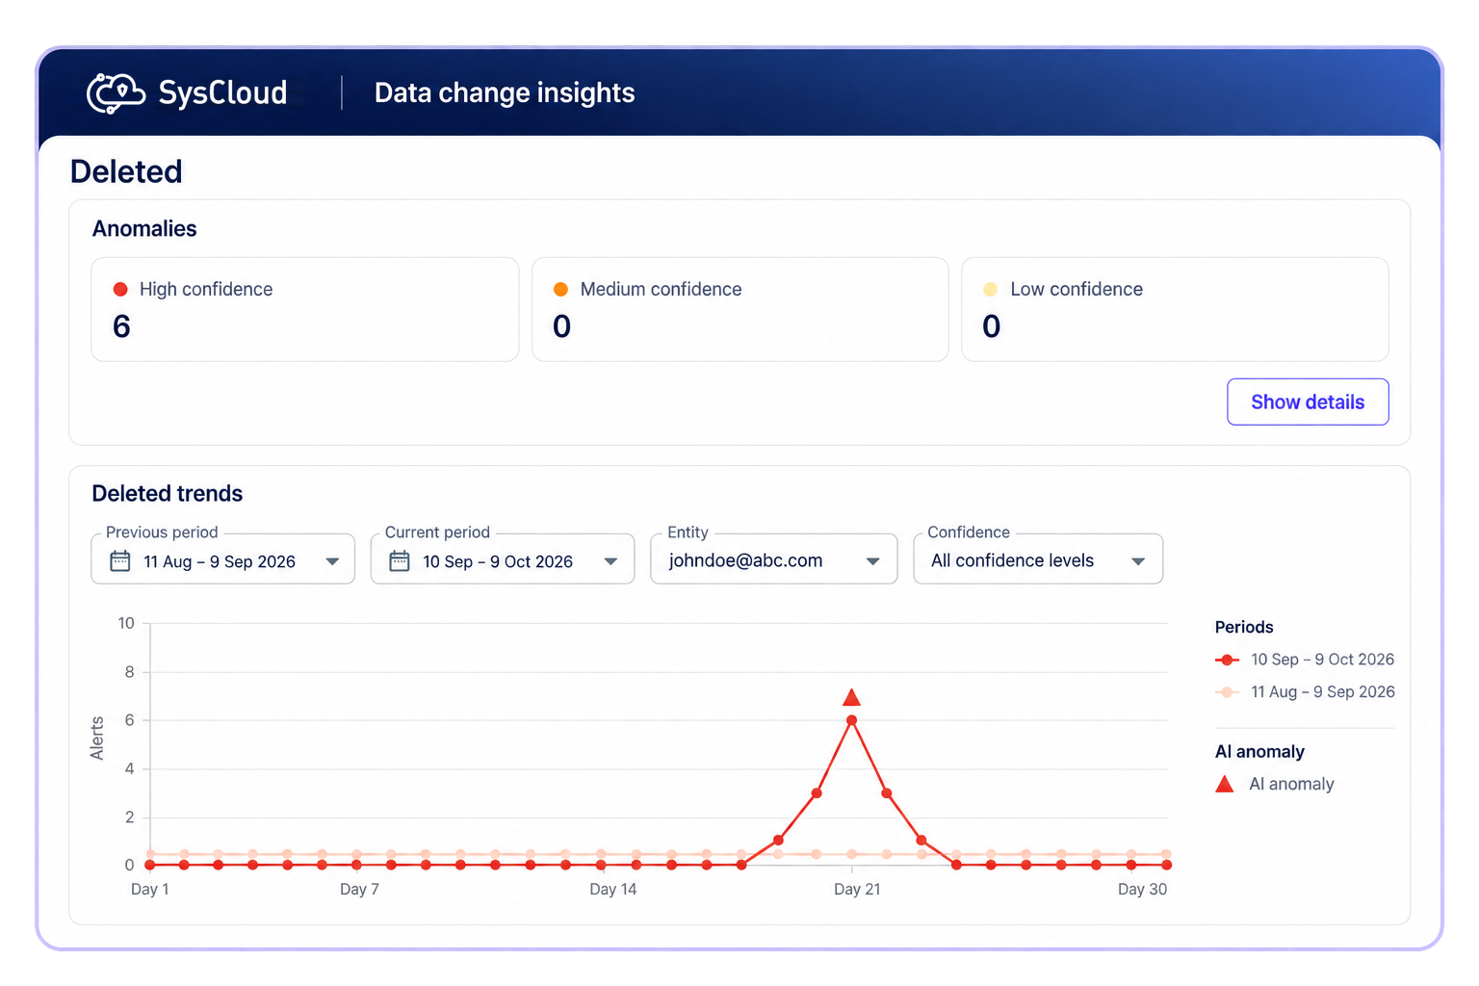
Task: Click the Alerts y-axis label
Action: tap(97, 739)
